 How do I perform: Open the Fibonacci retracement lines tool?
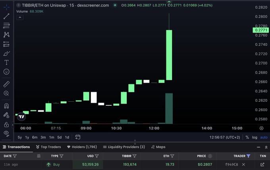coord(6,25)
